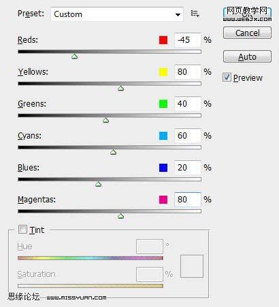Viewport: 279px width, 307px height.
Task: Enable the Tint checkbox
Action: [22, 230]
